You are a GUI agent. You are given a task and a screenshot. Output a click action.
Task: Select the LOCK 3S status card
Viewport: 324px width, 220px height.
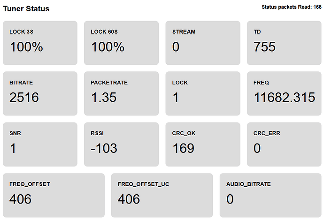tap(40, 43)
